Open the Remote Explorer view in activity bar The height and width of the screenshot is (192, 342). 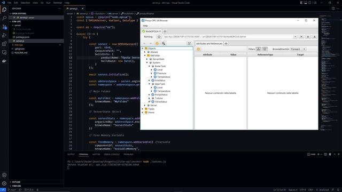[4, 52]
